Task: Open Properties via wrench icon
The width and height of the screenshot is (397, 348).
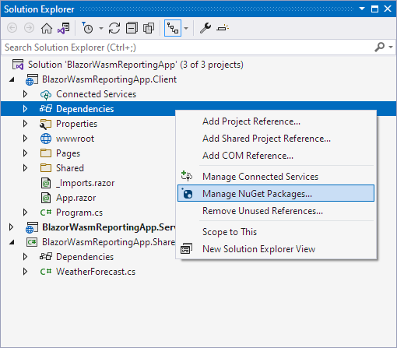Action: pyautogui.click(x=206, y=28)
